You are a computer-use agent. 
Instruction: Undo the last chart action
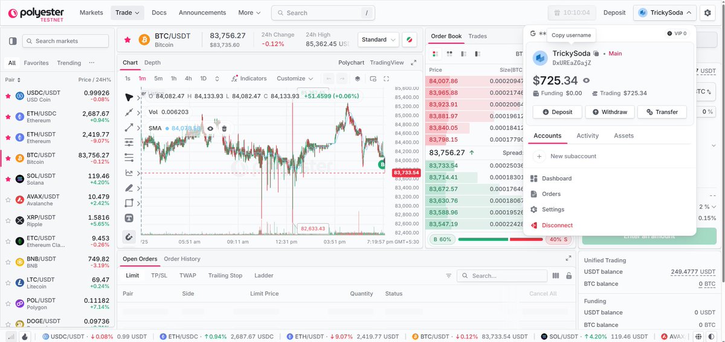329,78
